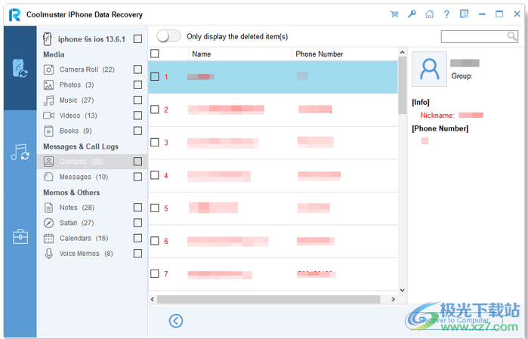The image size is (528, 339).
Task: Click the Coolmuster R logo
Action: pos(14,14)
